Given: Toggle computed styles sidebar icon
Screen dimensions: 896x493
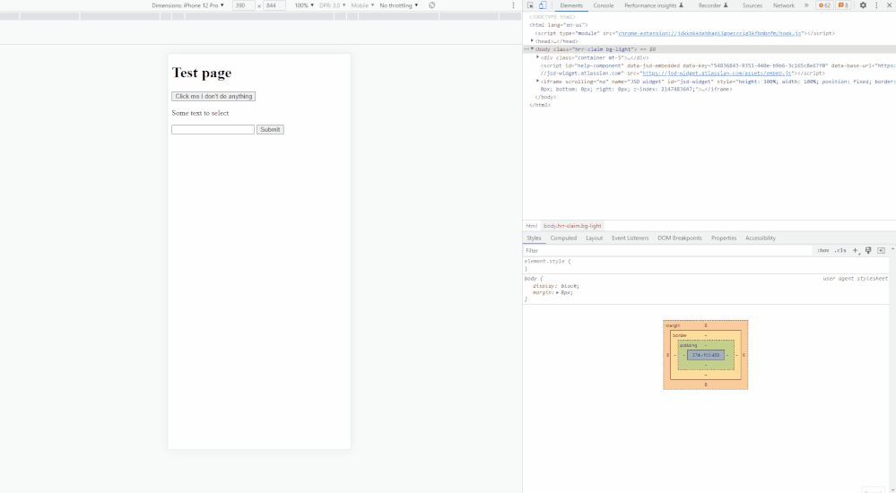Looking at the screenshot, I should (881, 250).
